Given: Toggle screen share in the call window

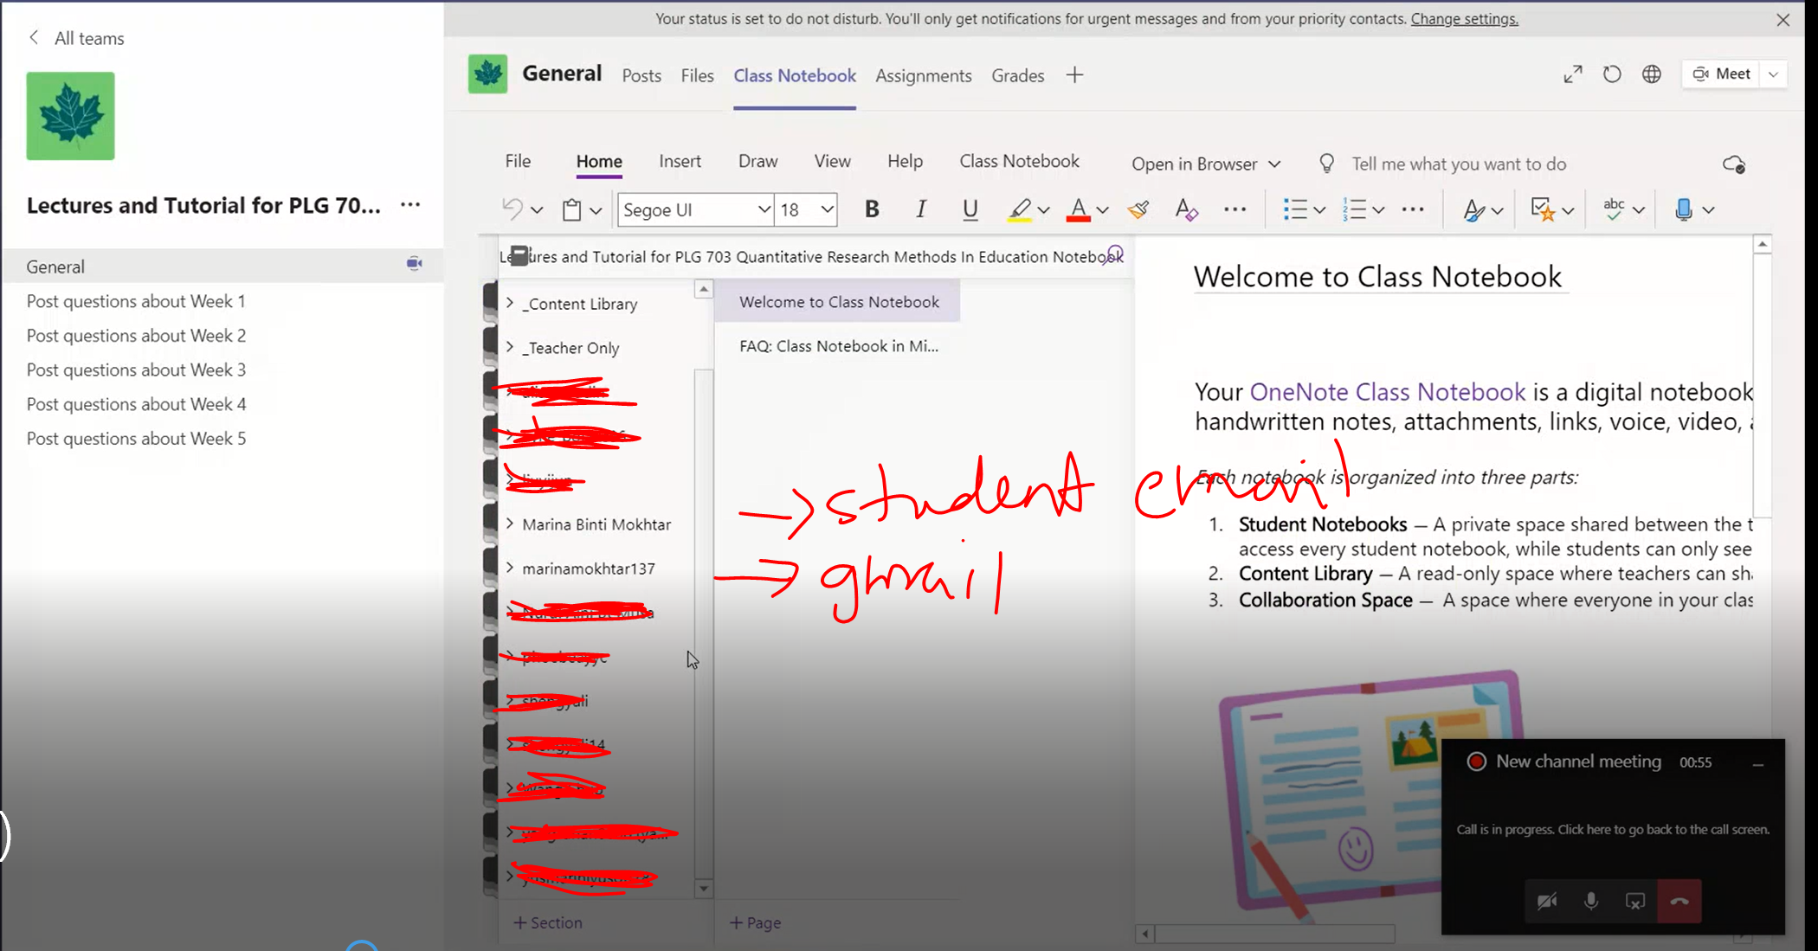Looking at the screenshot, I should (1635, 901).
